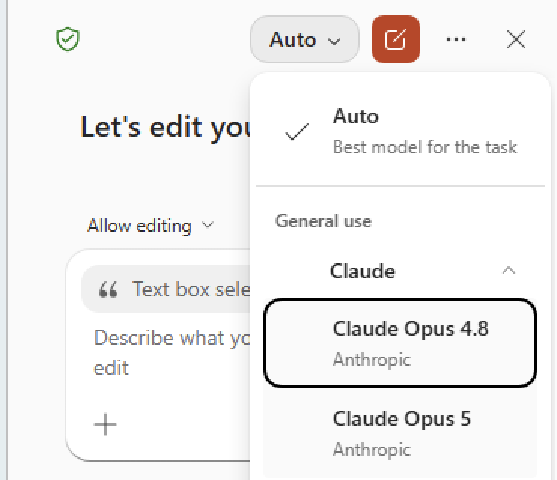The height and width of the screenshot is (480, 557).
Task: Open the three-dot more options menu
Action: click(455, 39)
